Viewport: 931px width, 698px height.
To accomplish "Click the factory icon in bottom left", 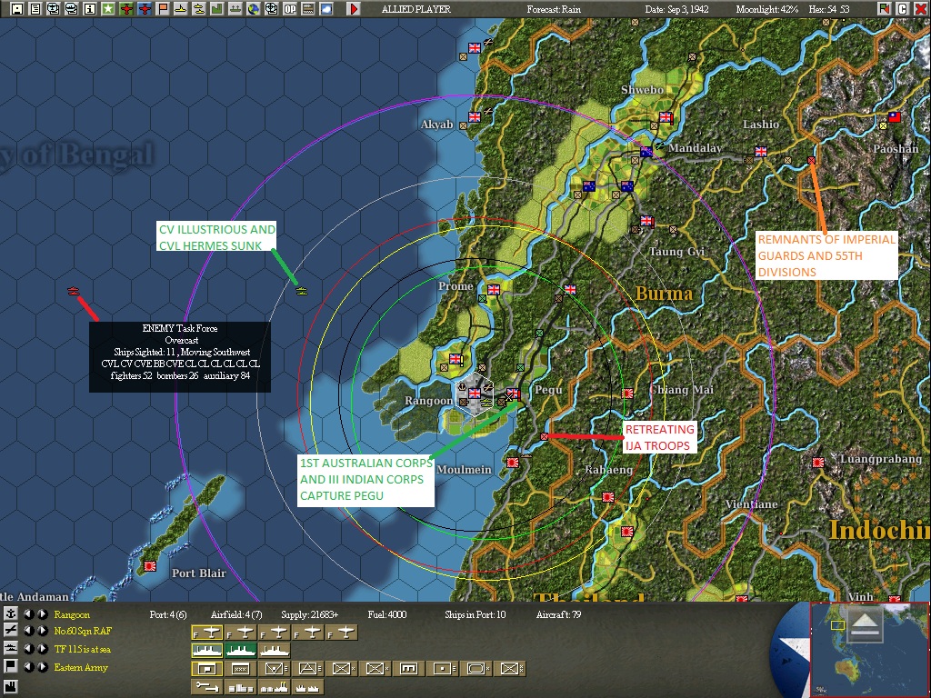I will coord(10,687).
